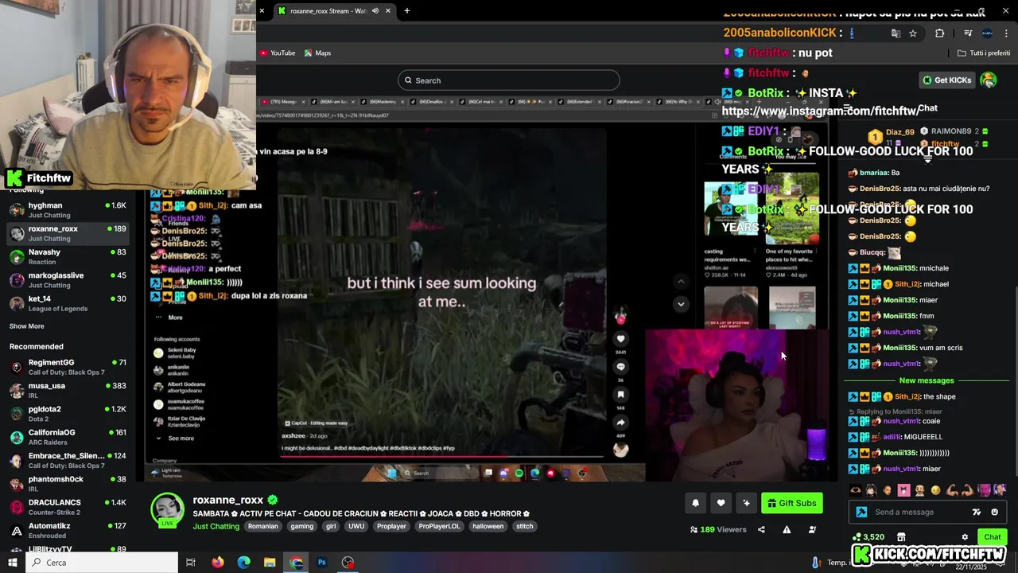The width and height of the screenshot is (1018, 573).
Task: Click the sparkle subscribe icon
Action: coord(746,503)
